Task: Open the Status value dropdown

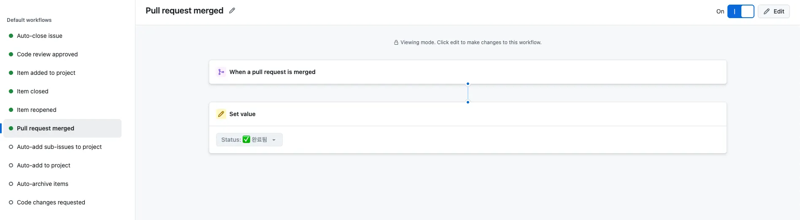Action: [249, 140]
